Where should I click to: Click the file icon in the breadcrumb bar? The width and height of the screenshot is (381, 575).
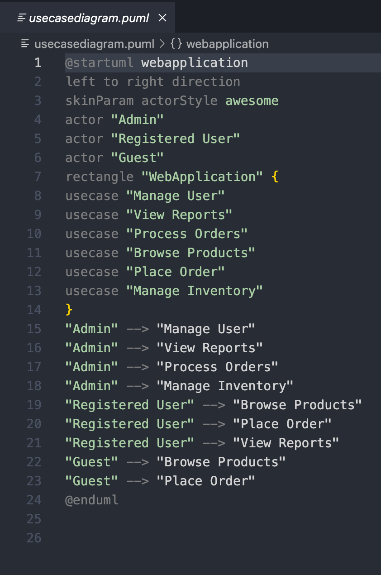(25, 44)
